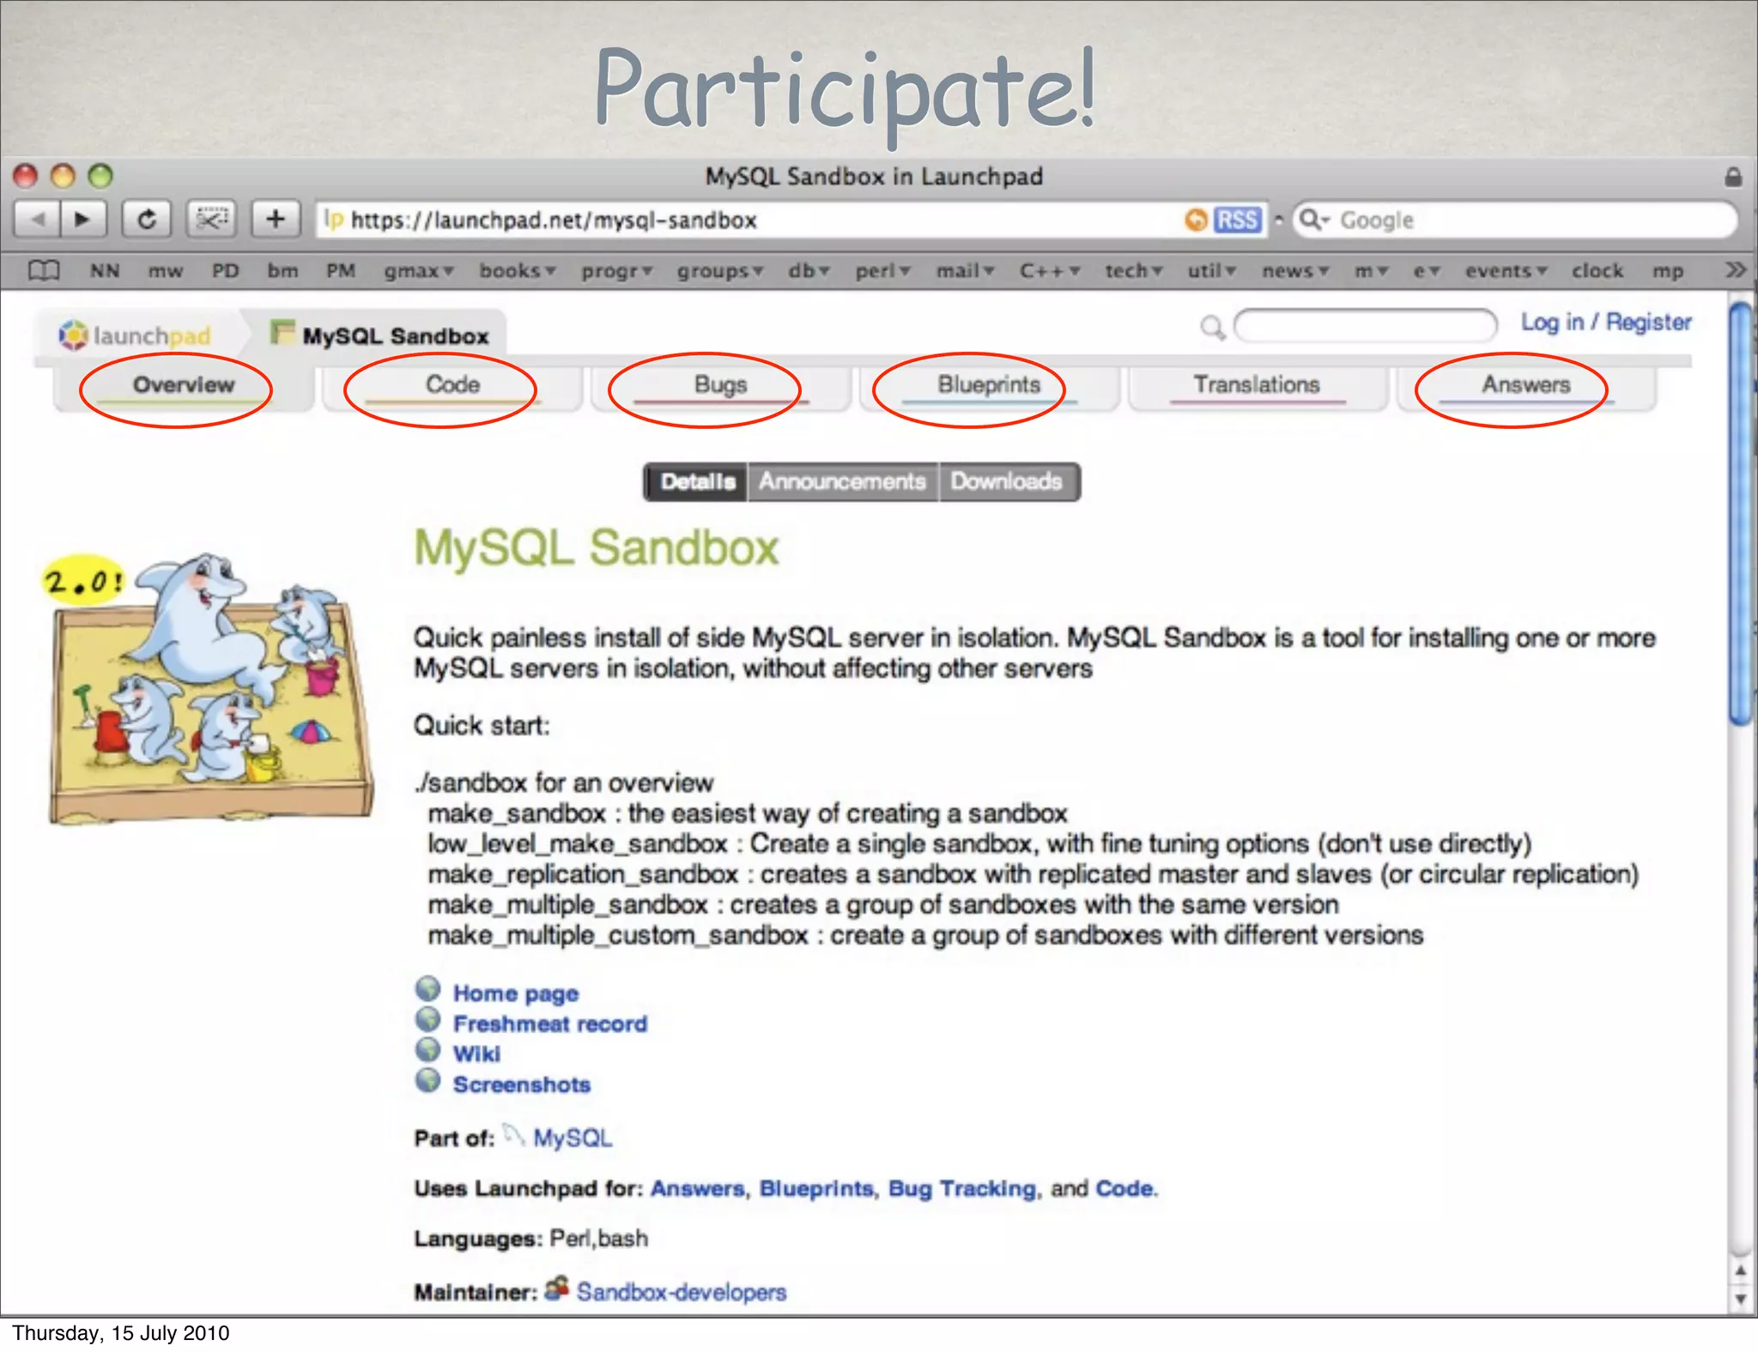Expand the C++ bookmarks folder
Screen dimensions: 1758x1352
pyautogui.click(x=1049, y=271)
